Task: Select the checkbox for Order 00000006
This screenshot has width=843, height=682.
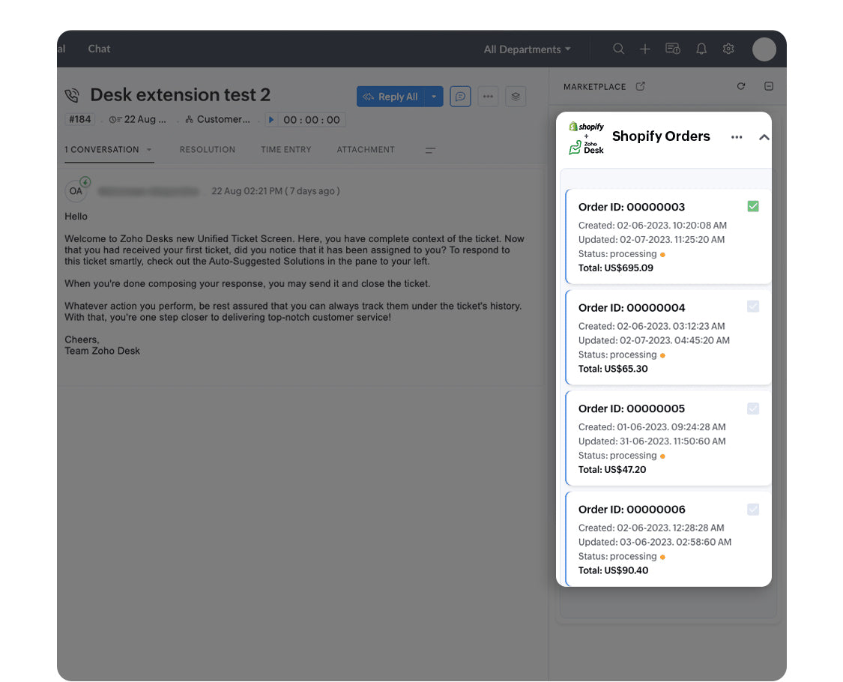Action: (753, 510)
